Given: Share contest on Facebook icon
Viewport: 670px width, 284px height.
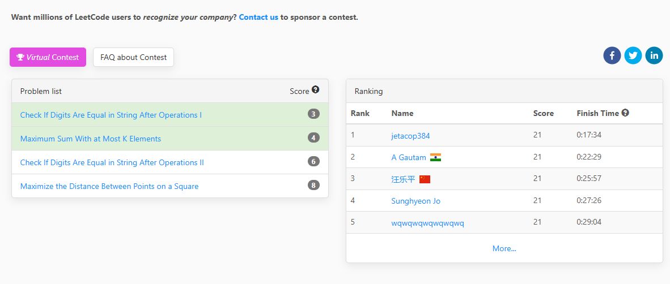Looking at the screenshot, I should pyautogui.click(x=612, y=55).
